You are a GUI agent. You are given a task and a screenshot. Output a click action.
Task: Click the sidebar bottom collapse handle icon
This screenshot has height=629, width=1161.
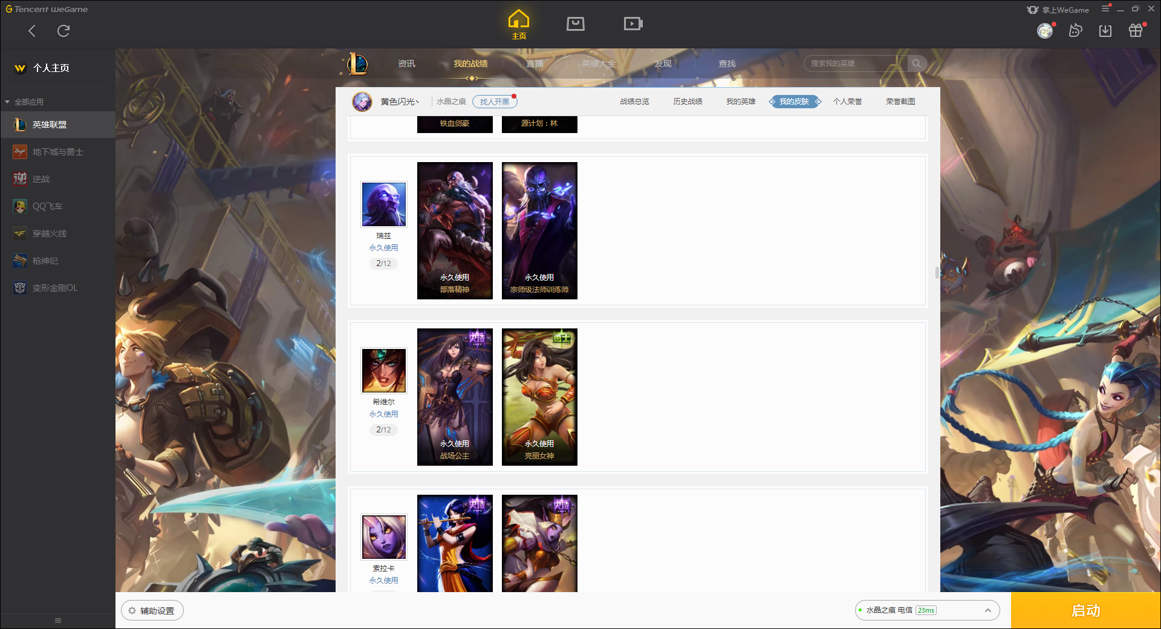[58, 621]
